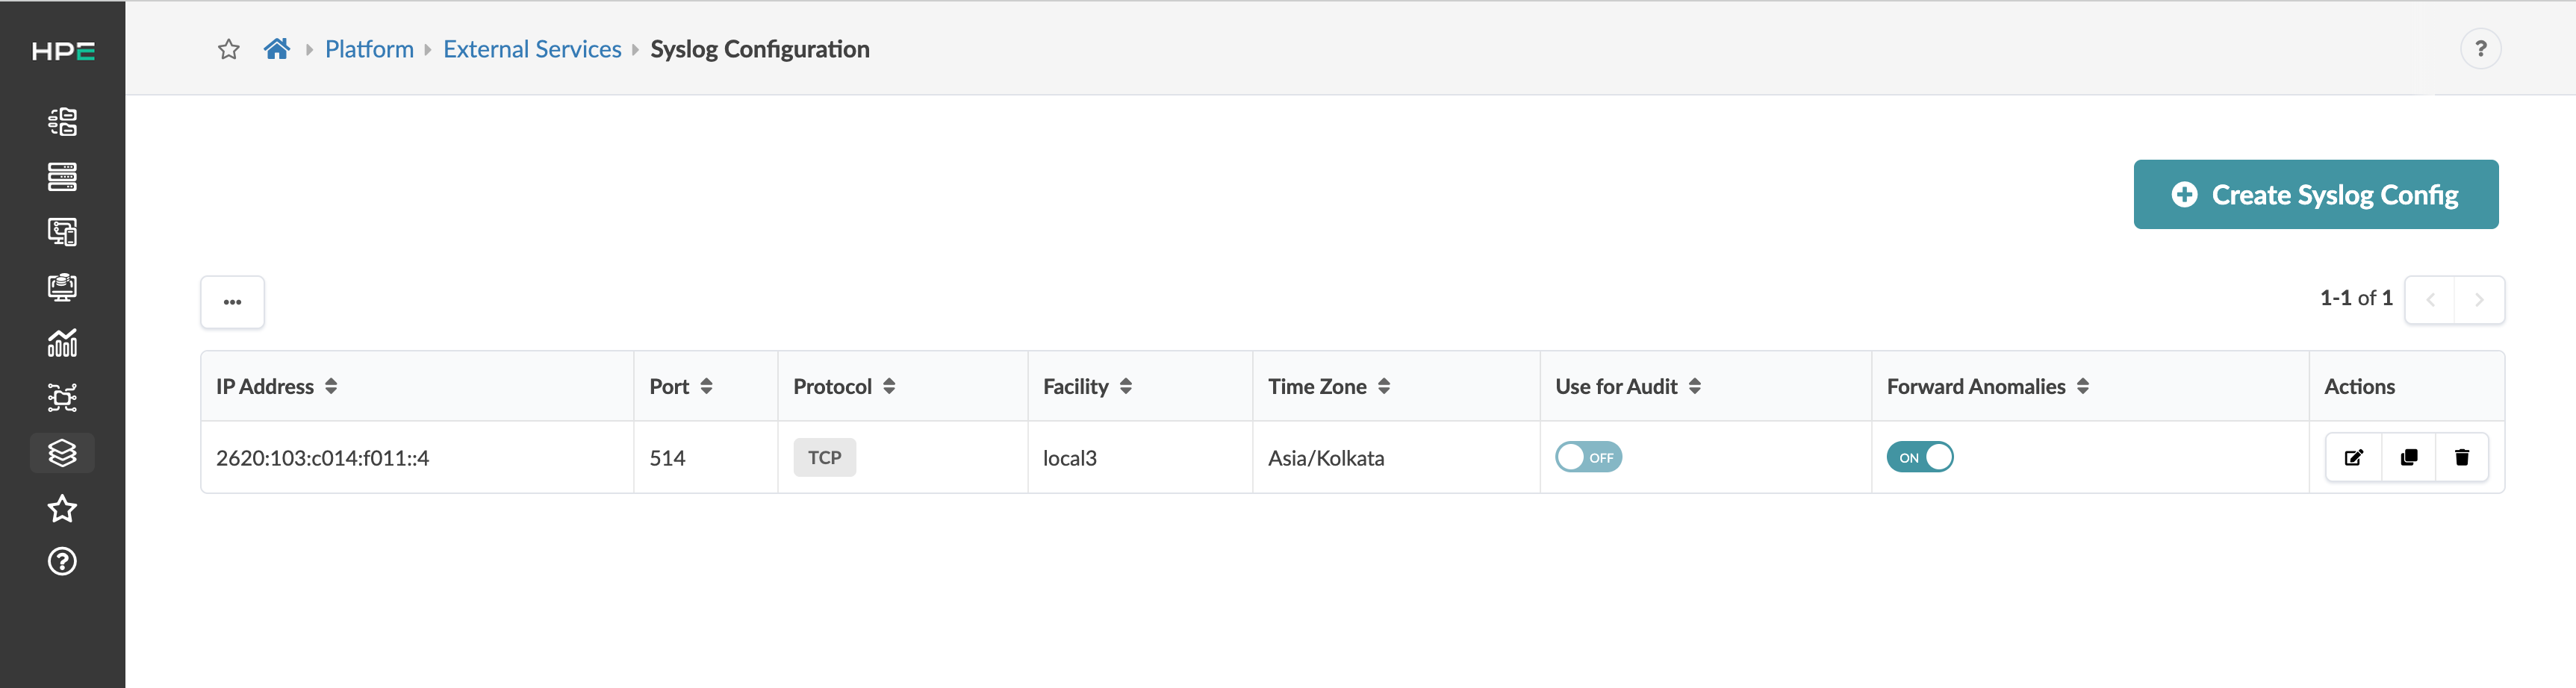This screenshot has width=2576, height=688.
Task: Open the stacked layers Platform sidebar icon
Action: 62,453
